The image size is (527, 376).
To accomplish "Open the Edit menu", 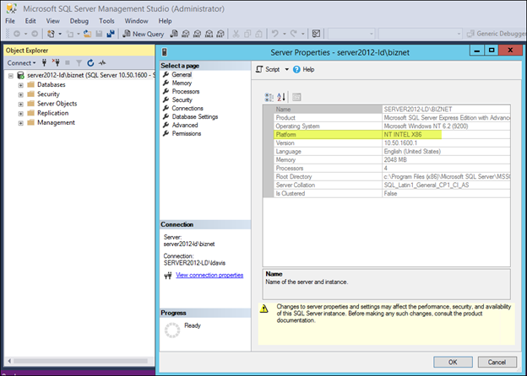I will [30, 21].
